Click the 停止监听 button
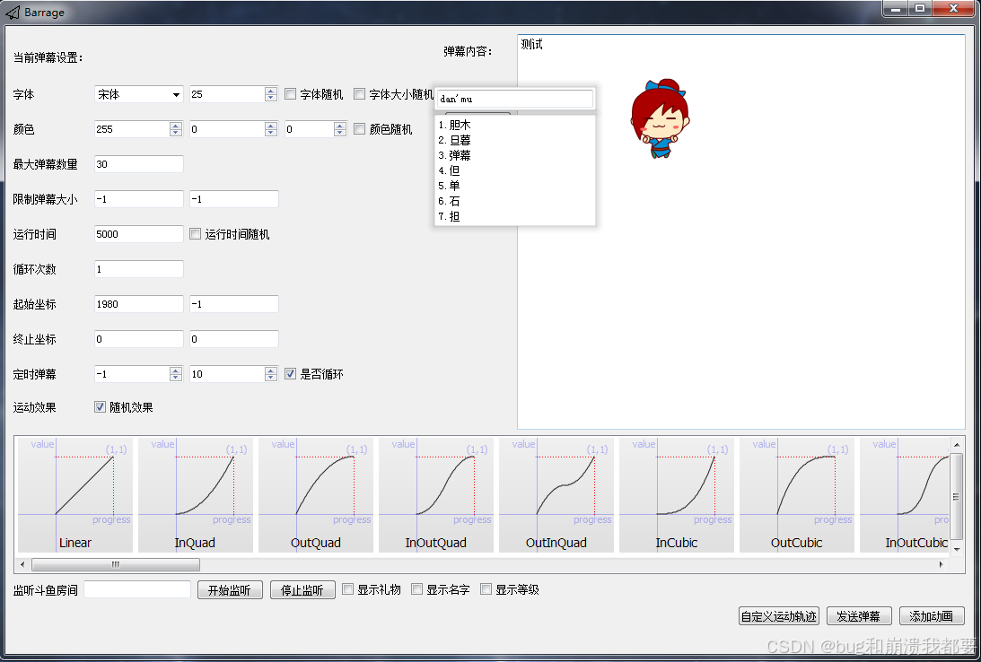This screenshot has width=981, height=662. pyautogui.click(x=302, y=590)
